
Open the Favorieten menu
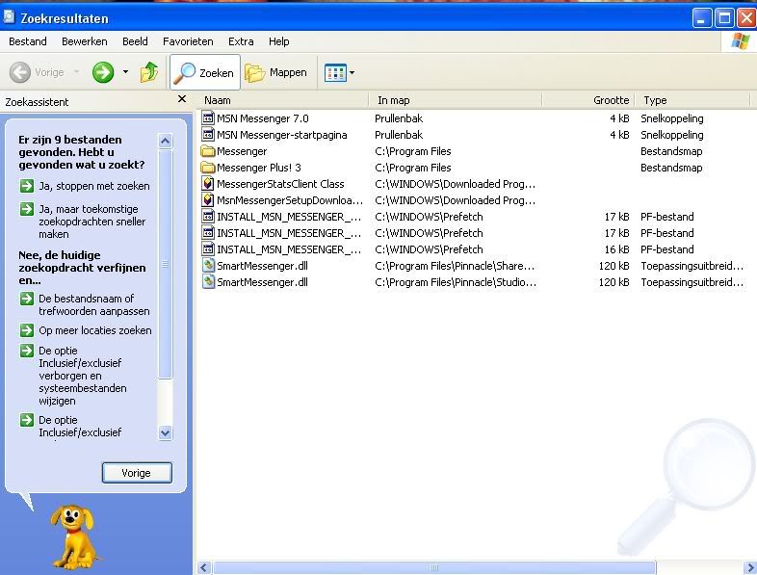[x=188, y=41]
